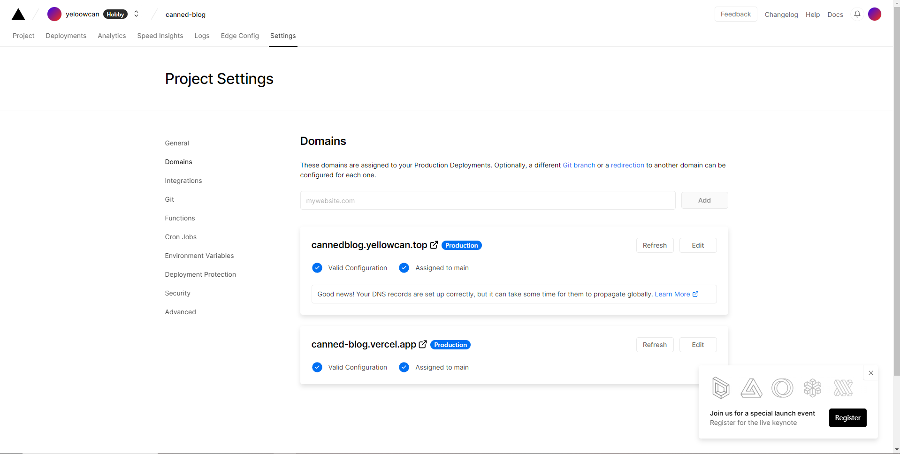Click the first launch event logo icon
Image resolution: width=900 pixels, height=454 pixels.
click(x=721, y=388)
